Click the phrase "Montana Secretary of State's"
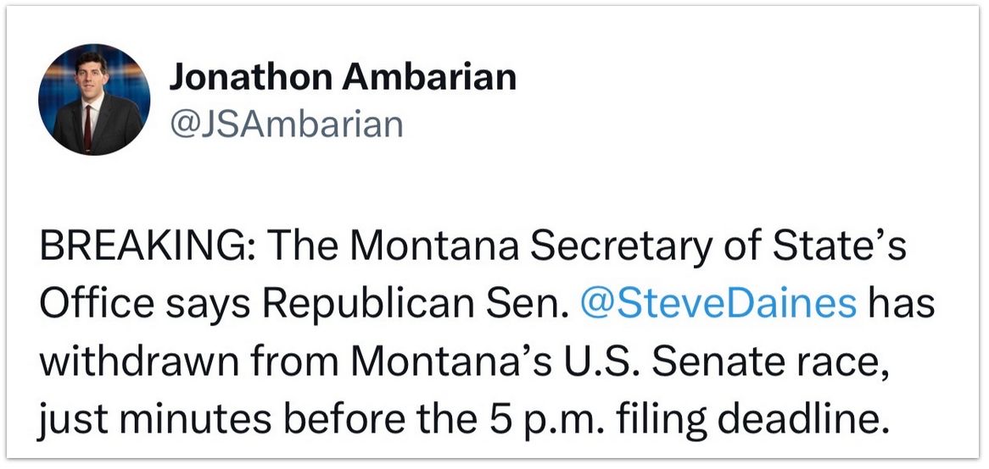 (x=628, y=248)
